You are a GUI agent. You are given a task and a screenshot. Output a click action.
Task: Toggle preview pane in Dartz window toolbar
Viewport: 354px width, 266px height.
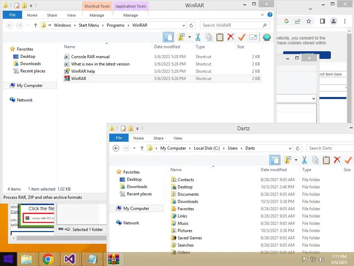(275, 160)
